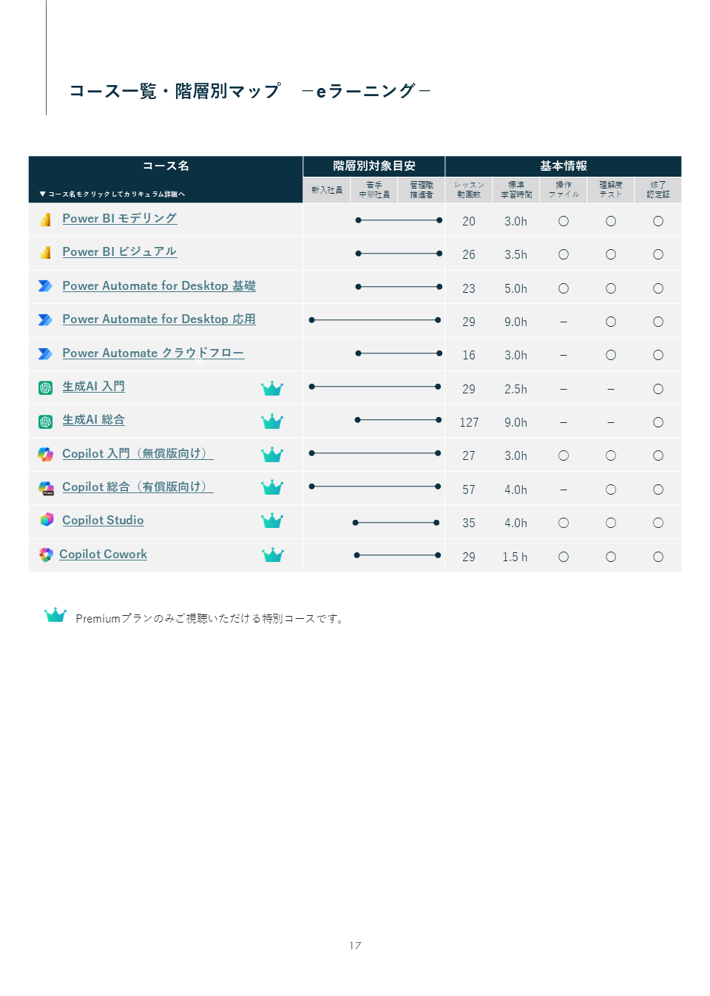
Task: Click the Premiumプラン legend note text
Action: point(211,618)
